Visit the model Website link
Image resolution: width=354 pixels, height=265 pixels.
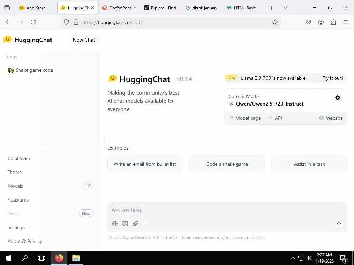pos(331,118)
